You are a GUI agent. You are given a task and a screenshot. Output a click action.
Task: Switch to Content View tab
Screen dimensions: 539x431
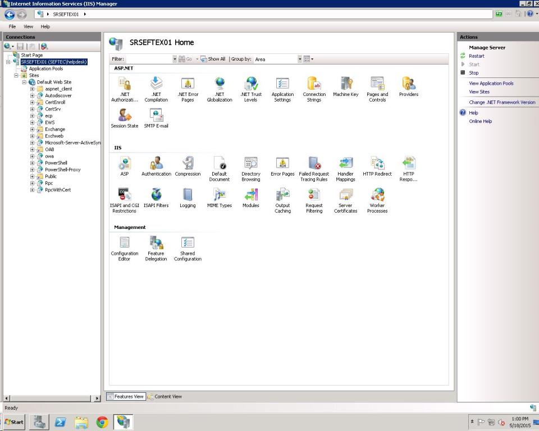pyautogui.click(x=165, y=396)
